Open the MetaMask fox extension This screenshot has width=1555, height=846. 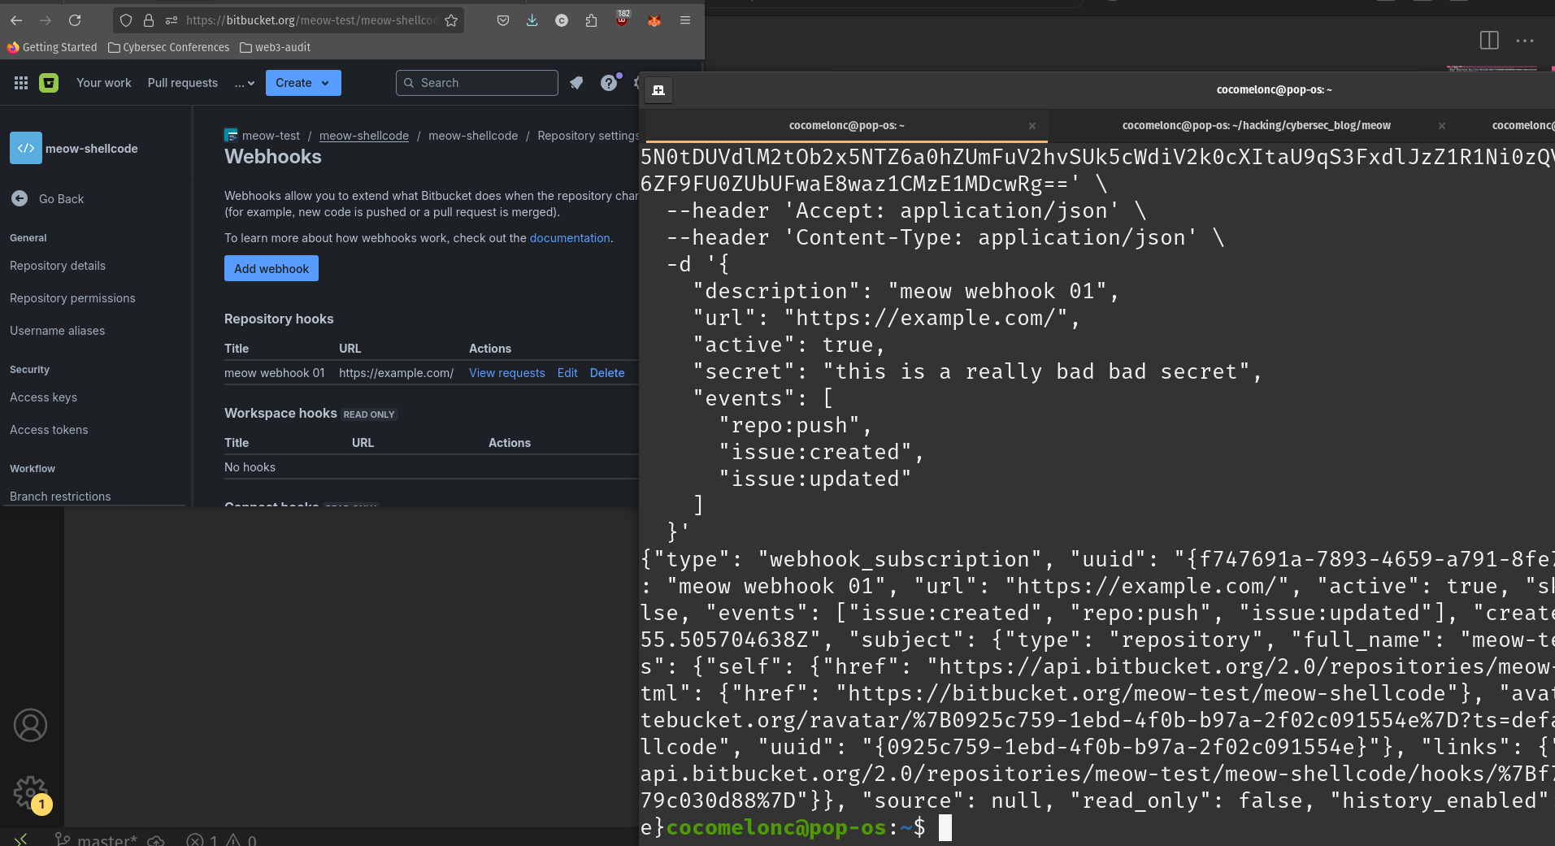coord(654,20)
